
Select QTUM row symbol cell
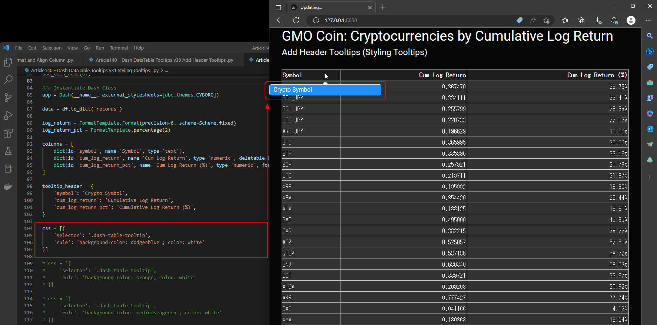pos(311,253)
